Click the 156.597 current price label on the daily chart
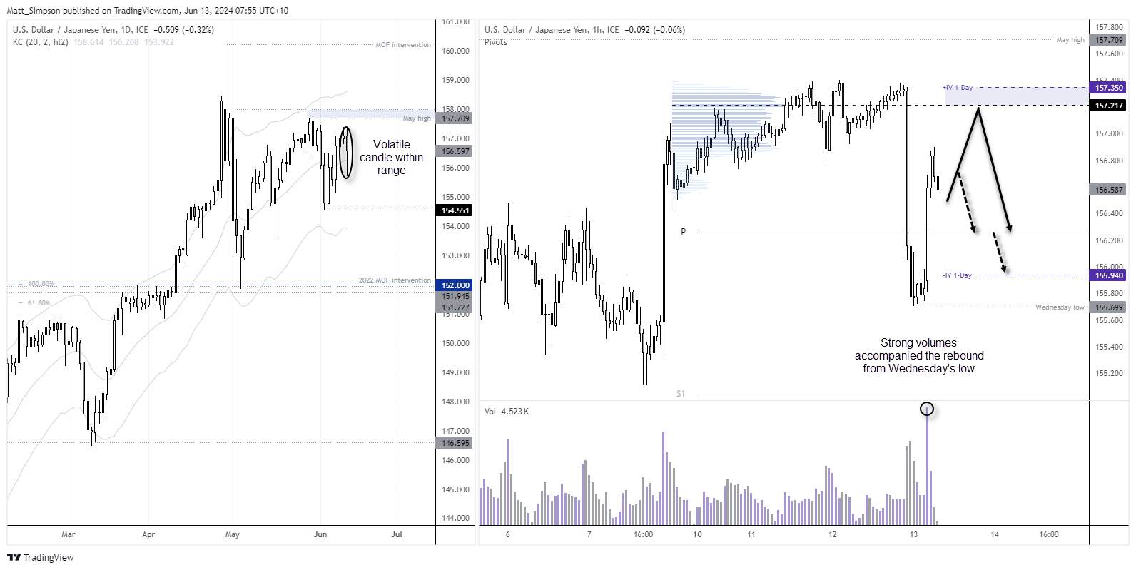 pyautogui.click(x=454, y=151)
